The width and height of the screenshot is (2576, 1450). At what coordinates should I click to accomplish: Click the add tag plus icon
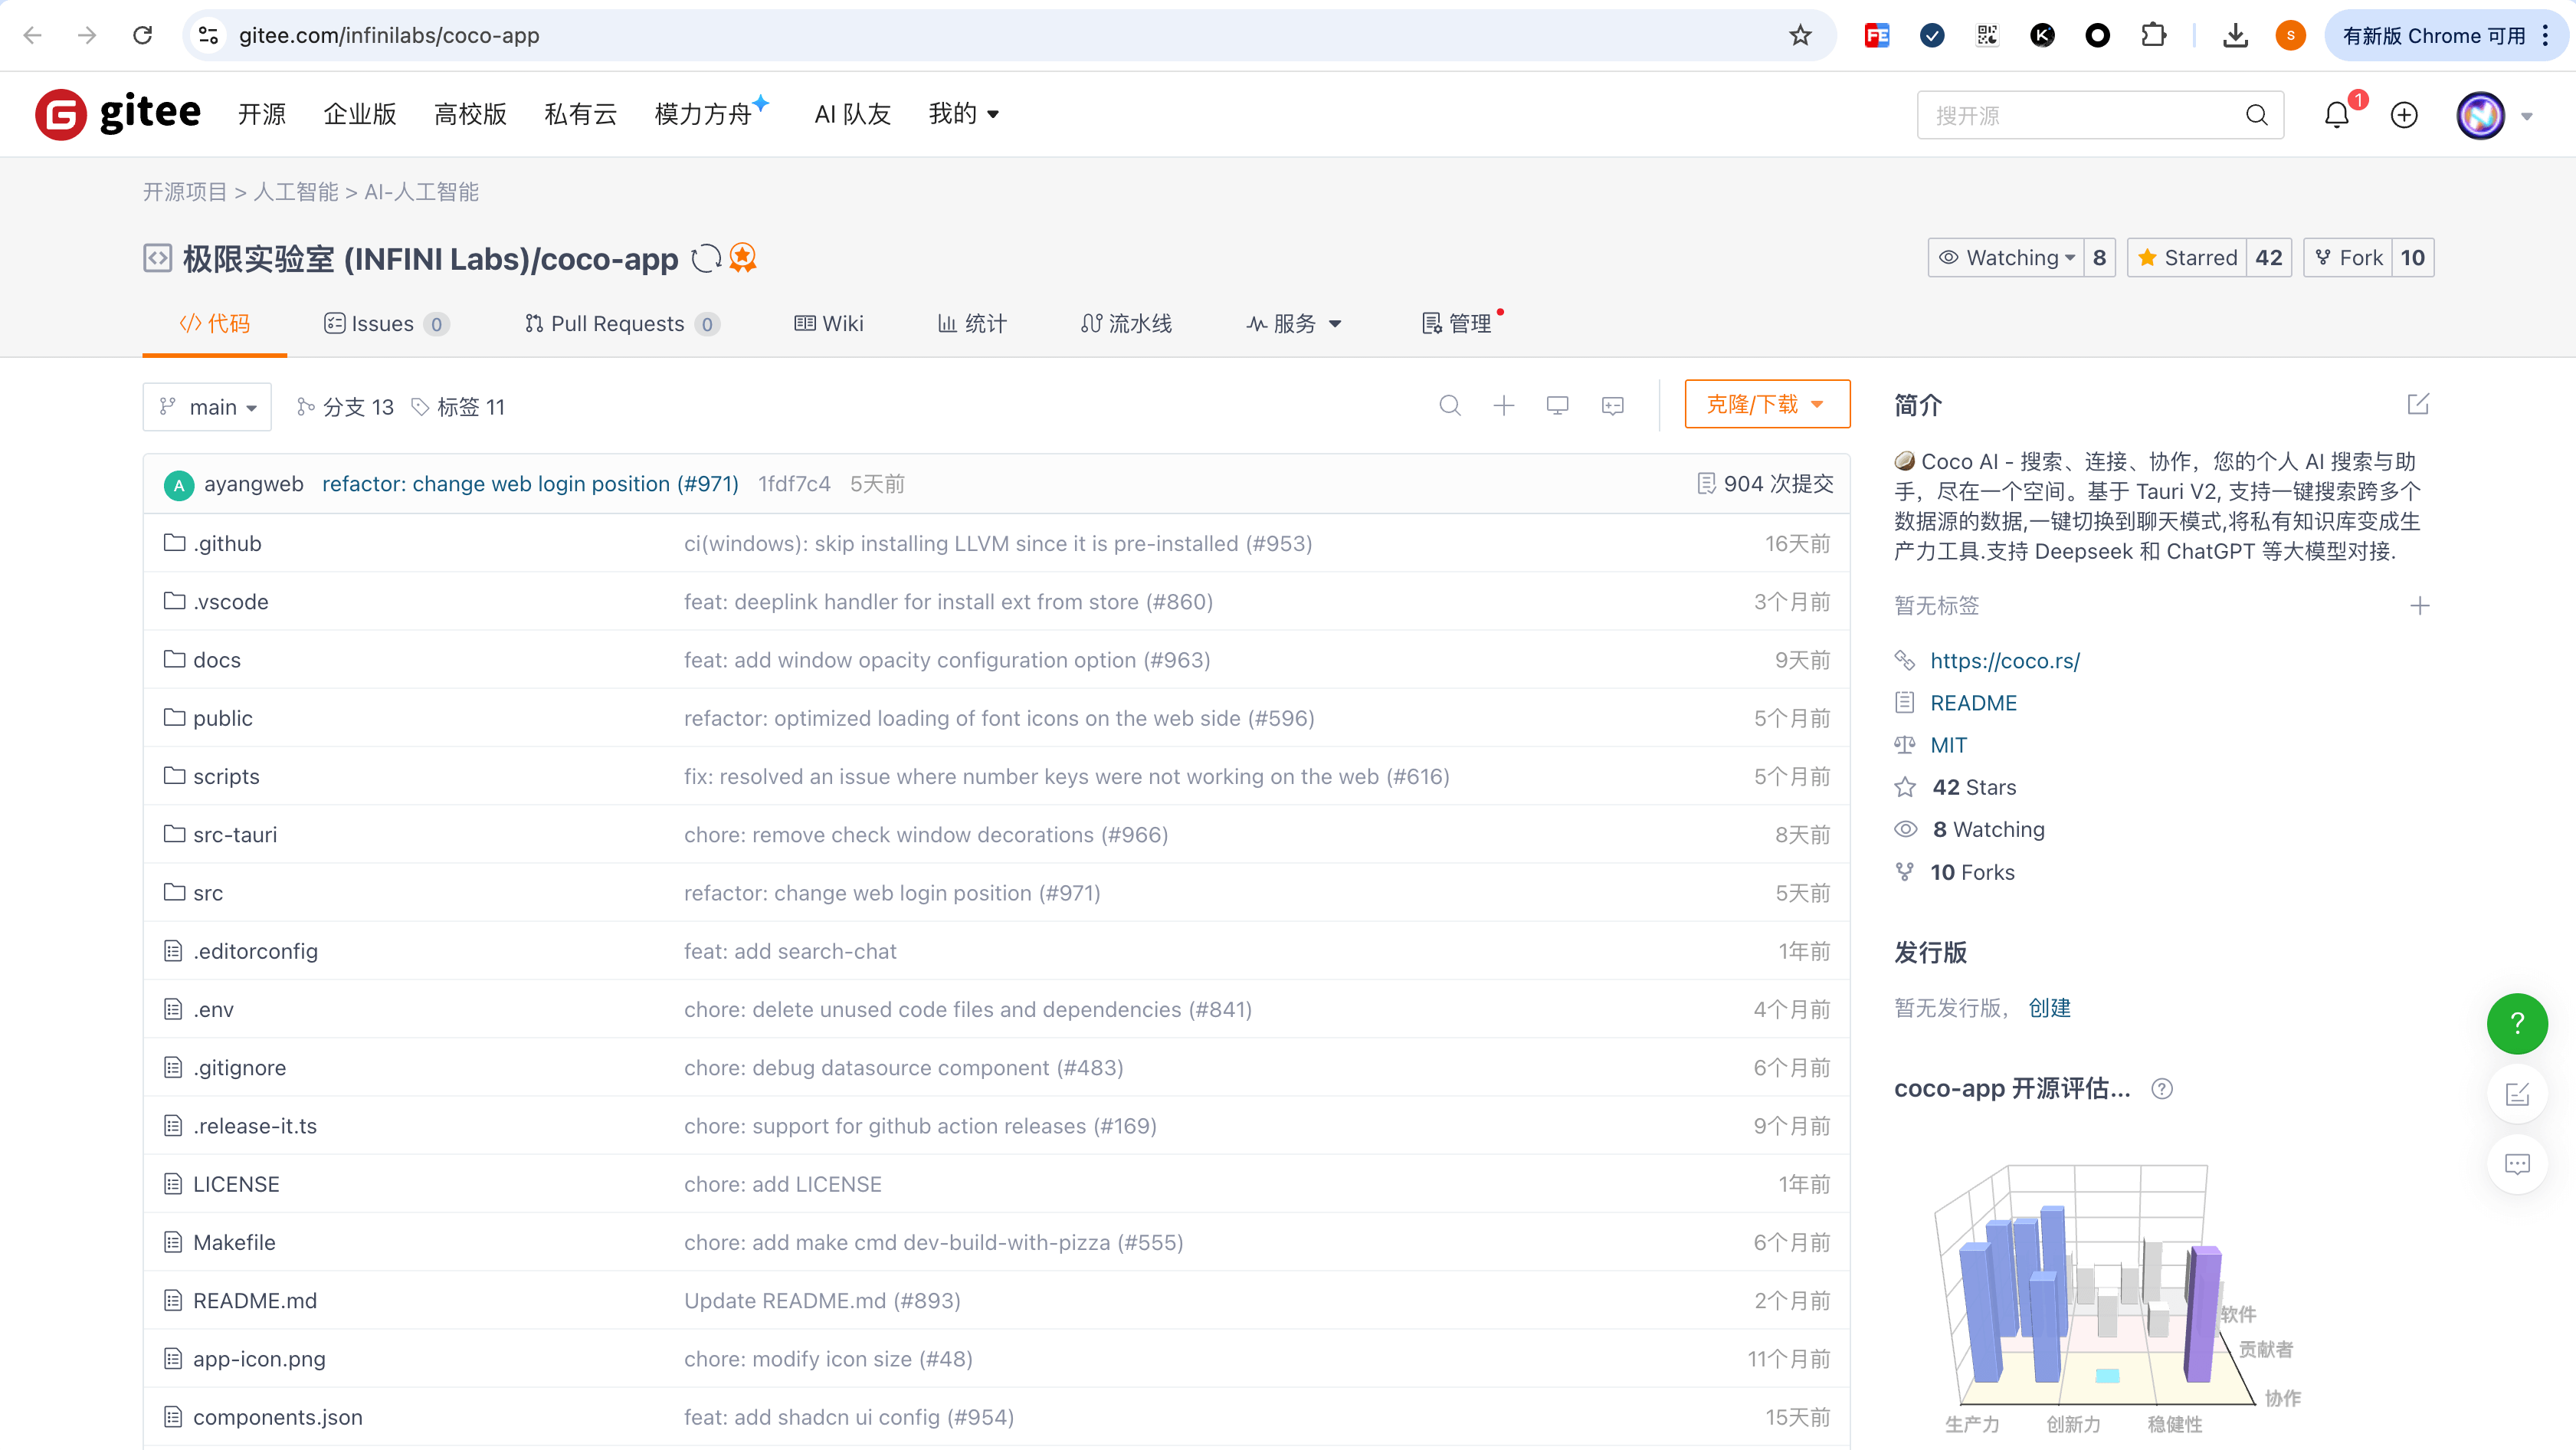2419,605
